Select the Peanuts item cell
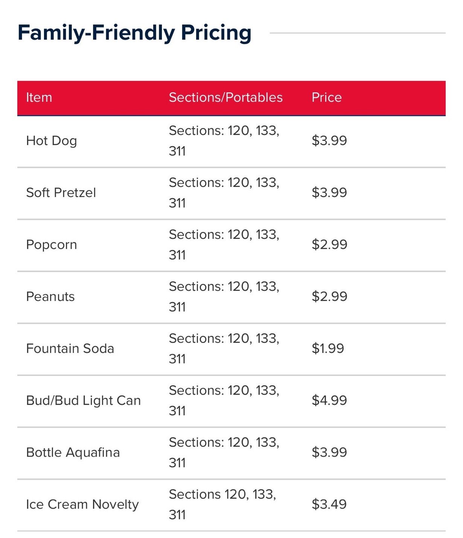The height and width of the screenshot is (538, 463). click(50, 297)
